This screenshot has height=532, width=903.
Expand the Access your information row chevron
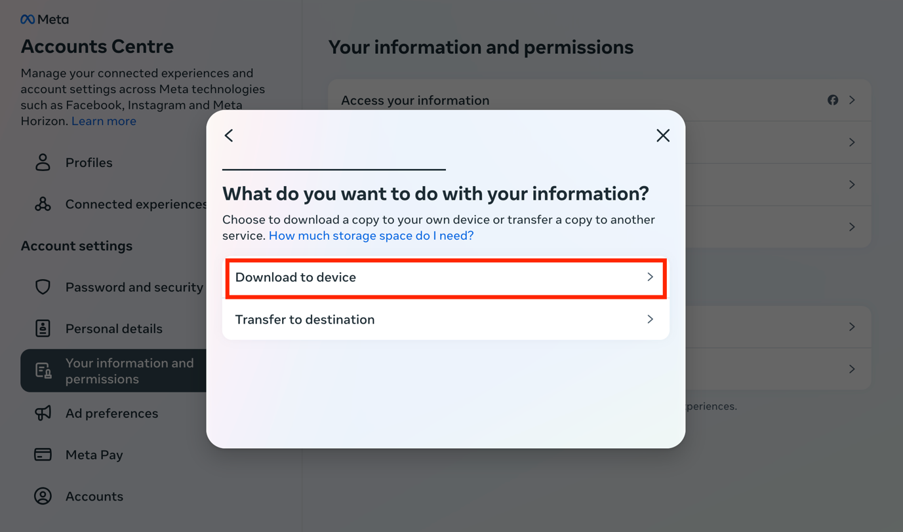coord(852,100)
